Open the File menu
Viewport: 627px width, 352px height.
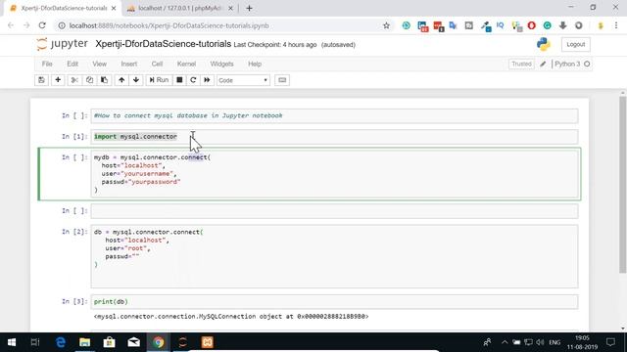[47, 64]
